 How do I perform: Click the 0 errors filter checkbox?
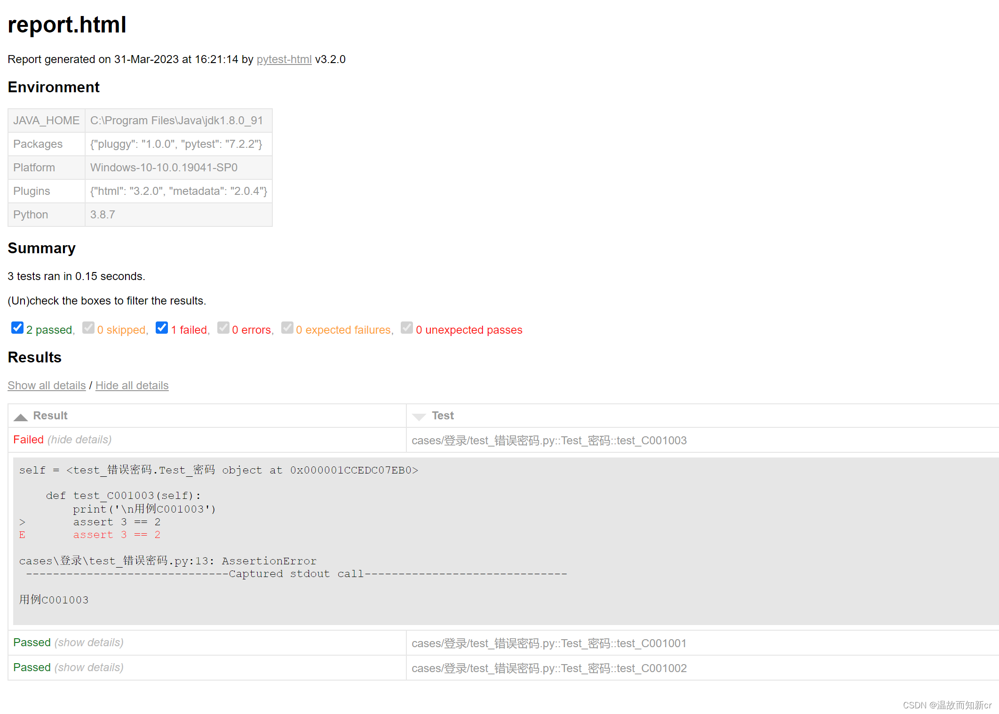(x=223, y=328)
